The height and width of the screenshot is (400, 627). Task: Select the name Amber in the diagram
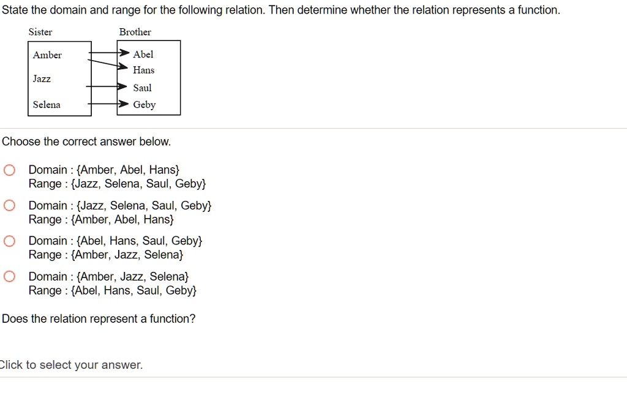tap(47, 55)
